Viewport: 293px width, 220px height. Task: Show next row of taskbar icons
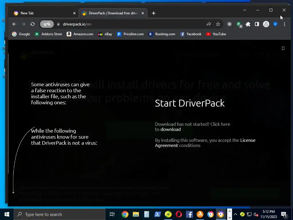click(x=229, y=218)
